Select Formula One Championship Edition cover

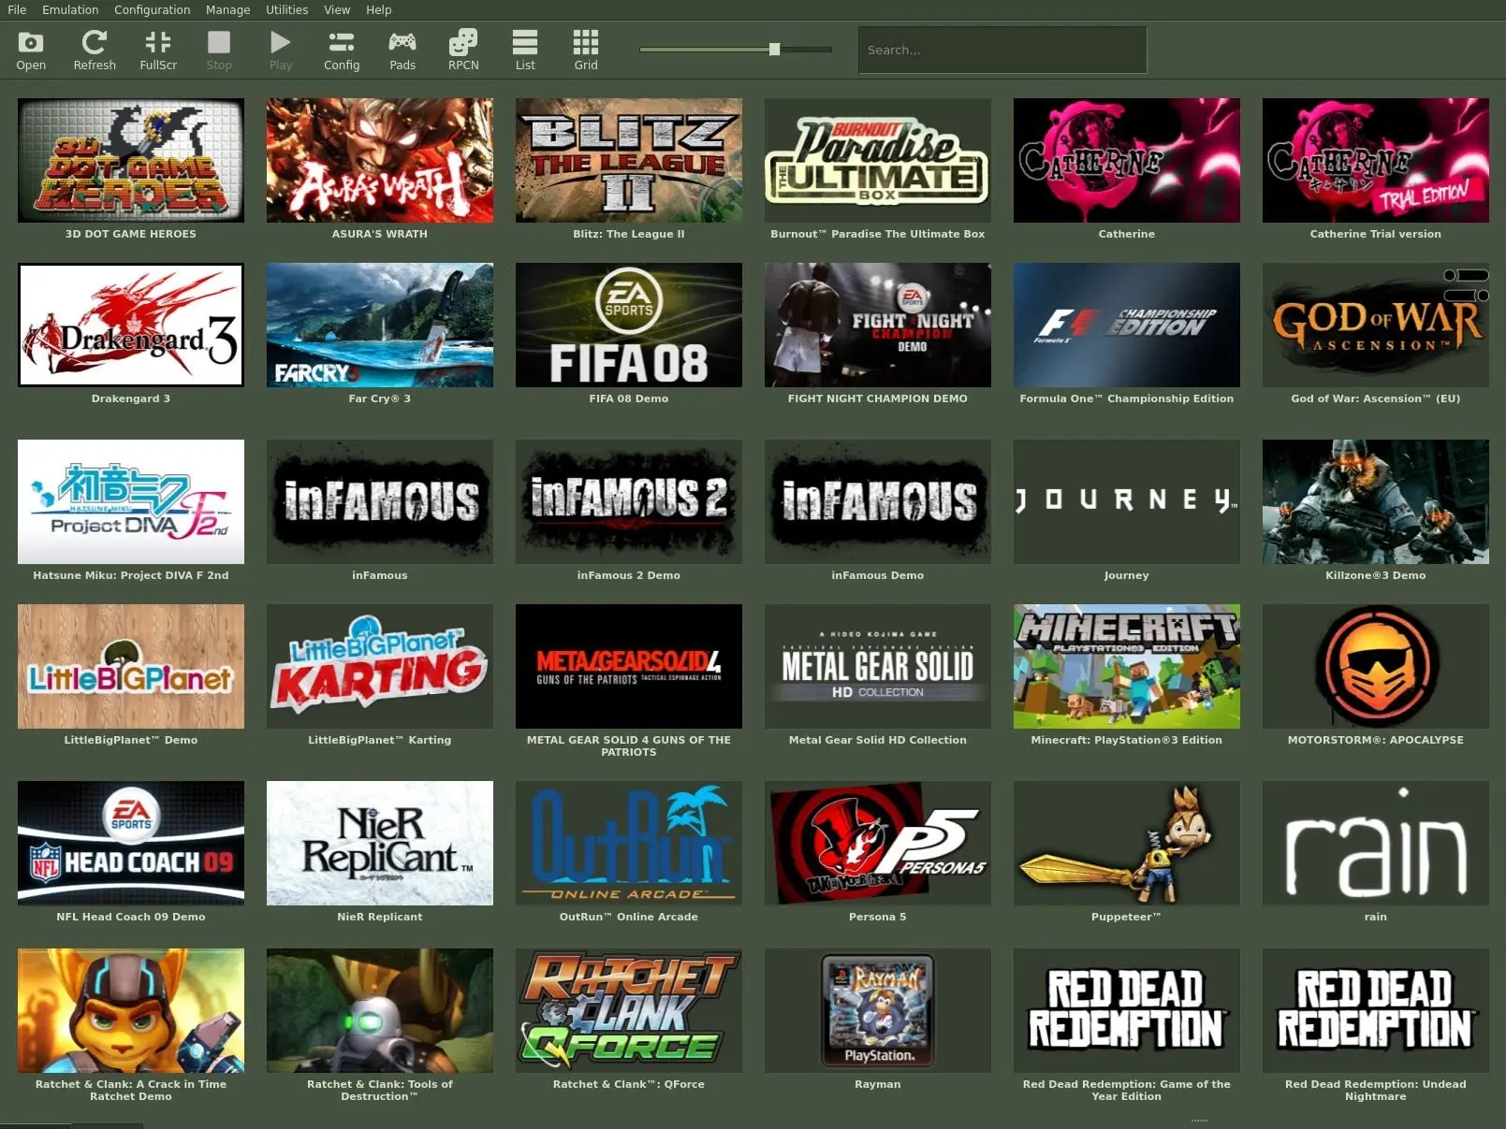pyautogui.click(x=1127, y=325)
